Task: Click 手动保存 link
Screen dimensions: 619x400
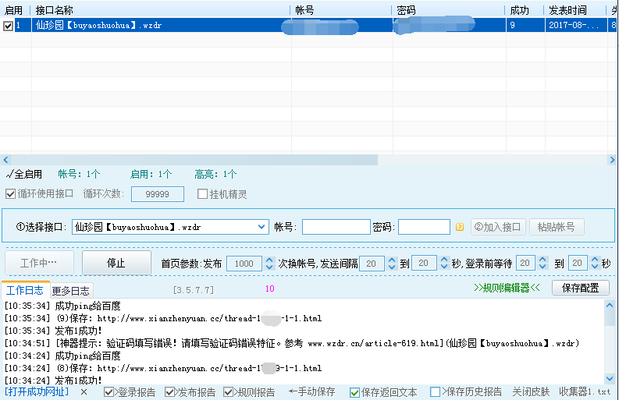Action: (x=312, y=391)
